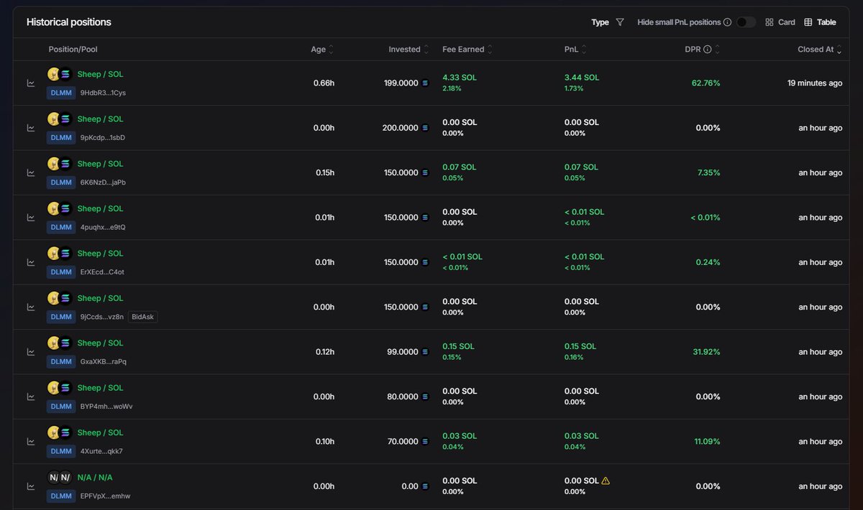Click N/A token icons of EPFVpX...emhw row
The image size is (863, 510).
(x=60, y=477)
